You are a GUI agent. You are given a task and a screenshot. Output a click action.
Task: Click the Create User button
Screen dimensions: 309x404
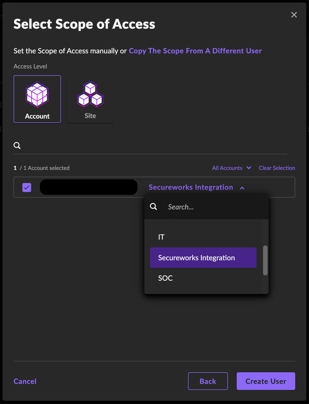coord(266,381)
